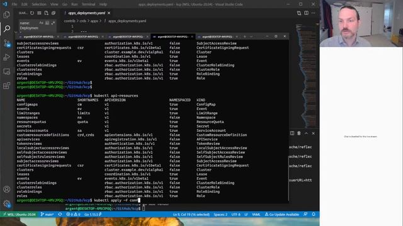
Task: Switch to the first Windows Terminal tab
Action: [x=38, y=36]
